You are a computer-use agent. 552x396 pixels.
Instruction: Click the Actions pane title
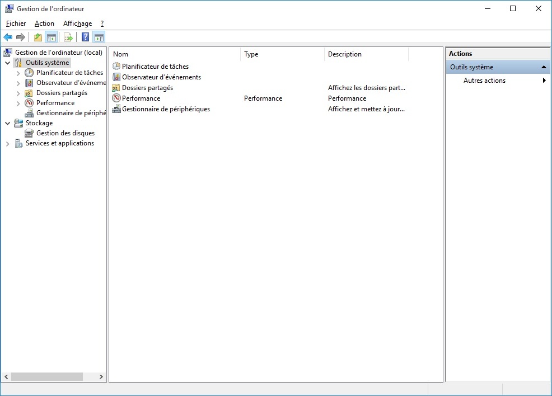click(x=461, y=54)
